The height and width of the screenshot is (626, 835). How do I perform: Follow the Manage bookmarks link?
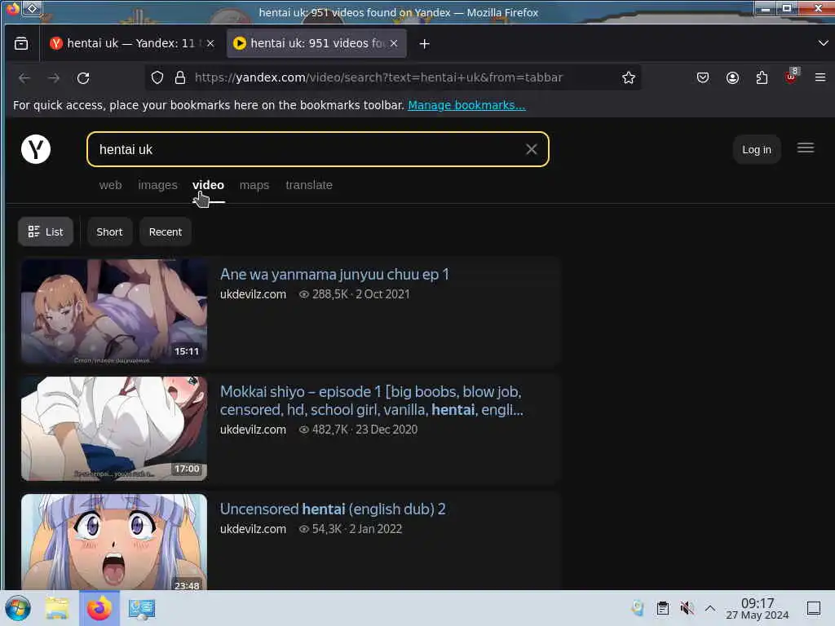466,105
